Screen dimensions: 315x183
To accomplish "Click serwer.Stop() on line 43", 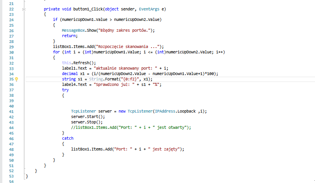I will 87,122.
